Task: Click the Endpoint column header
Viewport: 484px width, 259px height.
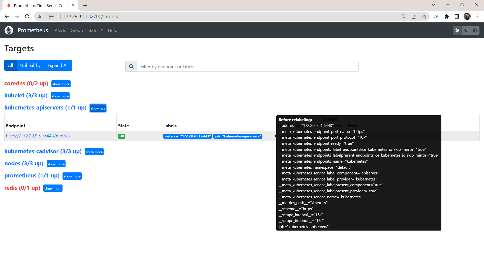Action: click(x=16, y=126)
